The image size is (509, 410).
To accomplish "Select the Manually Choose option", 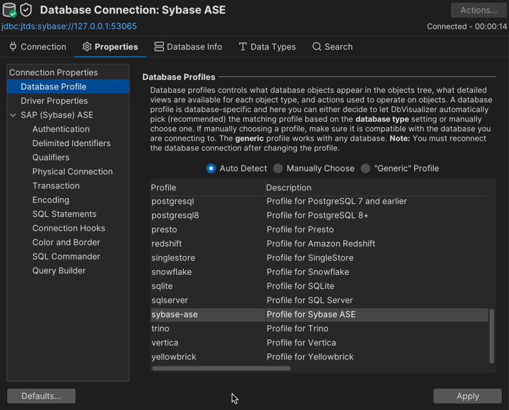I will coord(278,169).
